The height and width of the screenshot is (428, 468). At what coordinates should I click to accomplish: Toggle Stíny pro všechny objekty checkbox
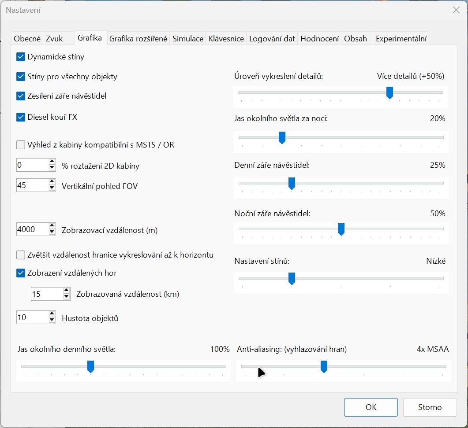[x=21, y=77]
